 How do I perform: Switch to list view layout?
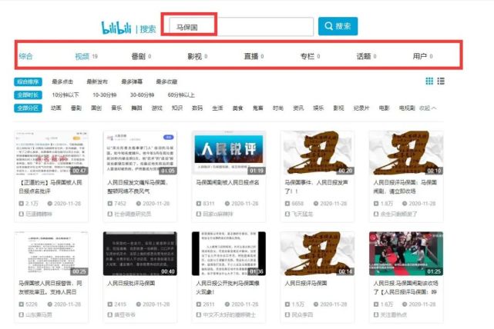(x=441, y=81)
